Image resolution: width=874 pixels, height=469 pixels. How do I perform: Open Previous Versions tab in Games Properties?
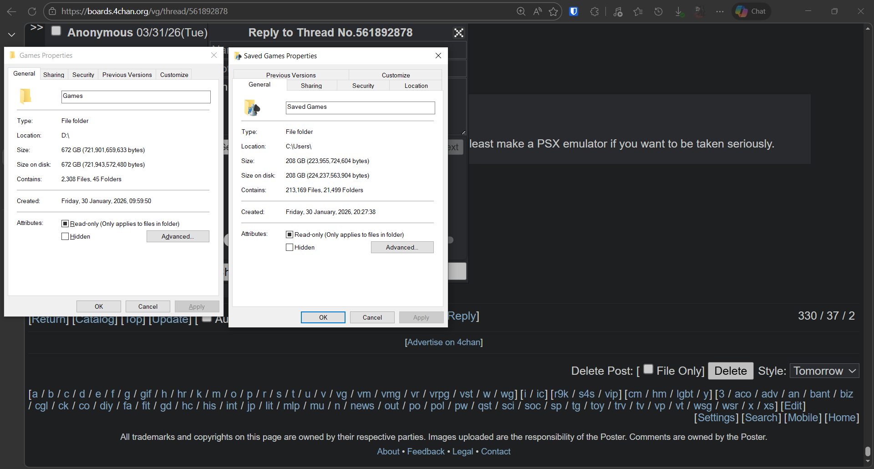127,75
